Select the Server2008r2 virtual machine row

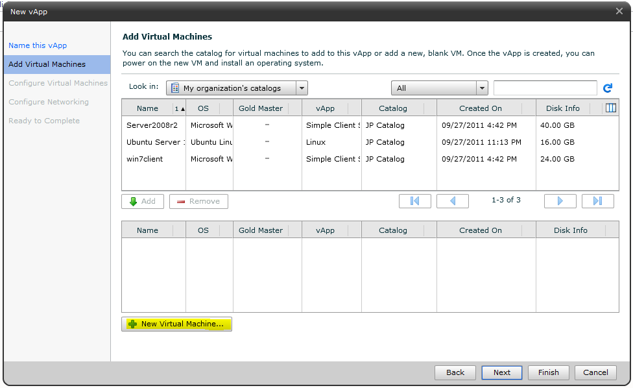pos(370,125)
